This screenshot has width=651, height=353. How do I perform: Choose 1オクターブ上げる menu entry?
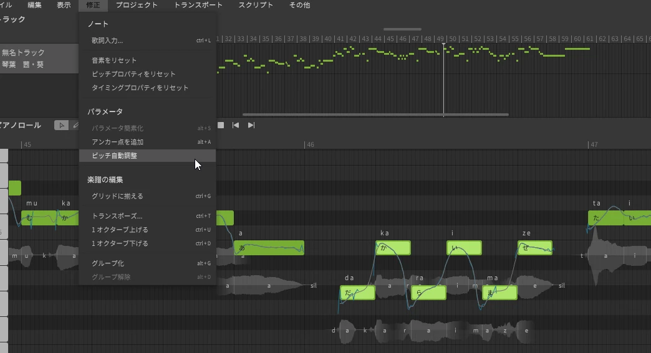(x=147, y=230)
